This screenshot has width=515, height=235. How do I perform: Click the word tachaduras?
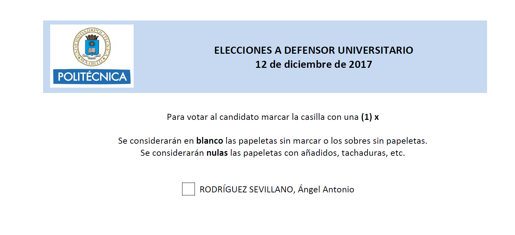[x=364, y=153]
